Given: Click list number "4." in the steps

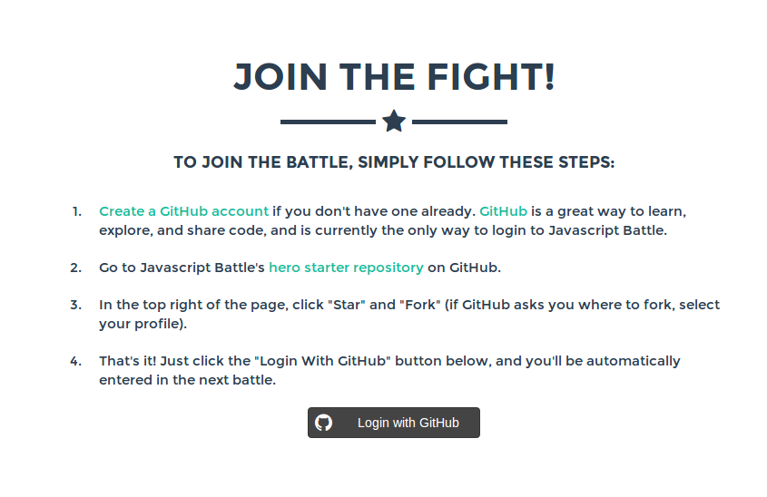Looking at the screenshot, I should [76, 361].
